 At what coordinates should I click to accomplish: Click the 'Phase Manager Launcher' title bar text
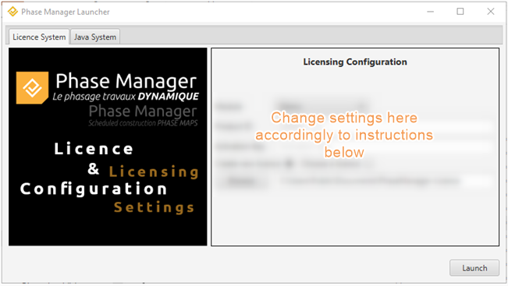click(x=66, y=12)
